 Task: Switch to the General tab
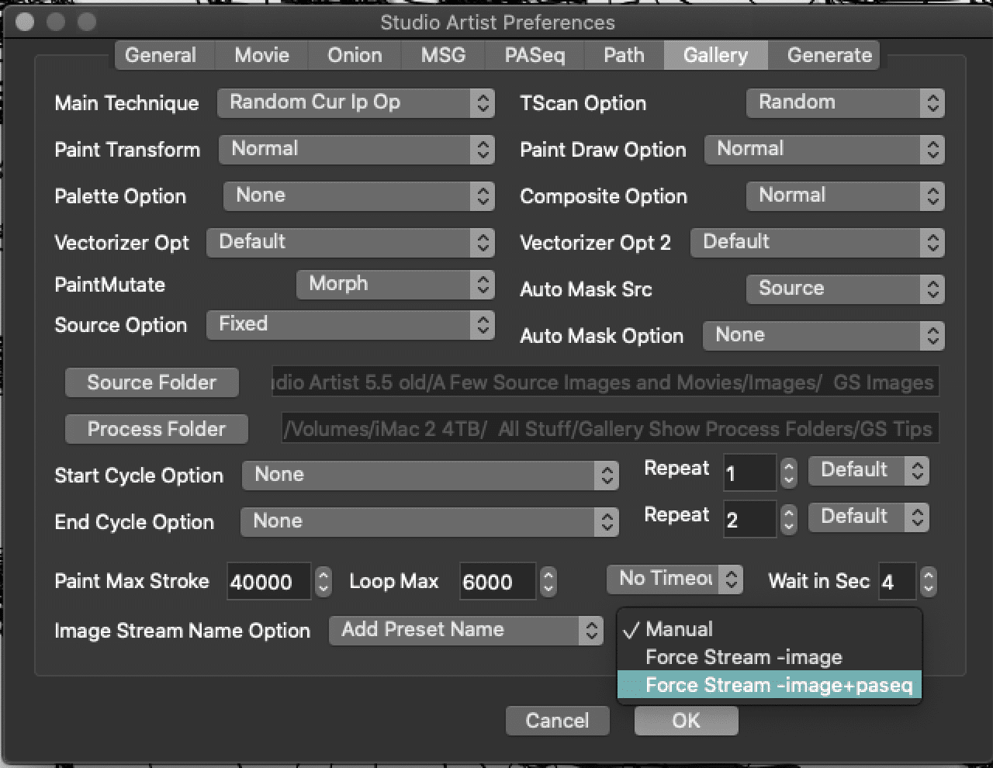(161, 56)
